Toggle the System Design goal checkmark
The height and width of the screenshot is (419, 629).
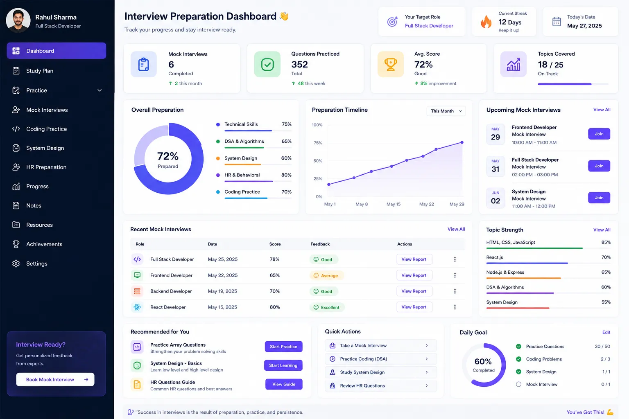(518, 372)
